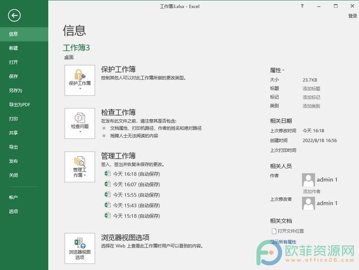Viewport: 359px width, 270px height.
Task: Open the 检查问题 button dropdown
Action: 79,123
